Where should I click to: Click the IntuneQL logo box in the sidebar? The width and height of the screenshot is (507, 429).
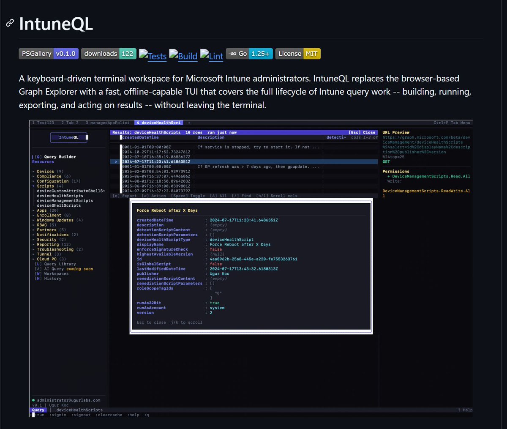click(x=69, y=137)
